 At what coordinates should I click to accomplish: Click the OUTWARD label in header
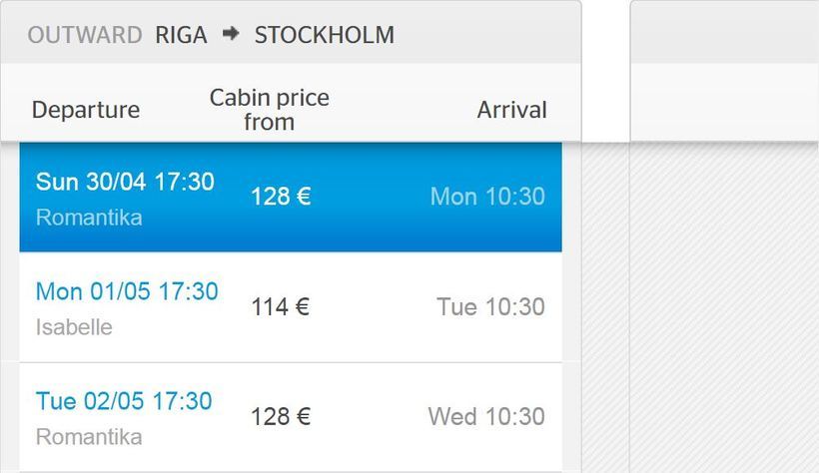point(85,35)
